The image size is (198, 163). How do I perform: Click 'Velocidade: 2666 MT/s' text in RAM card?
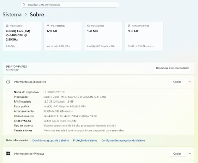point(58,46)
